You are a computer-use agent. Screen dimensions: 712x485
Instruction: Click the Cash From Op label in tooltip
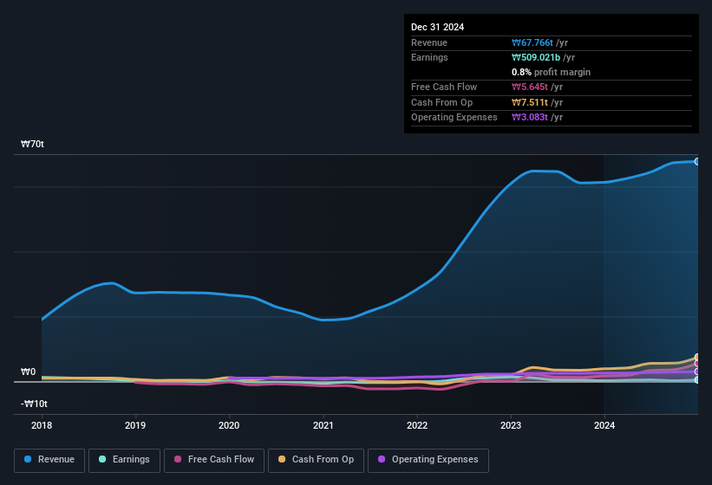click(441, 102)
